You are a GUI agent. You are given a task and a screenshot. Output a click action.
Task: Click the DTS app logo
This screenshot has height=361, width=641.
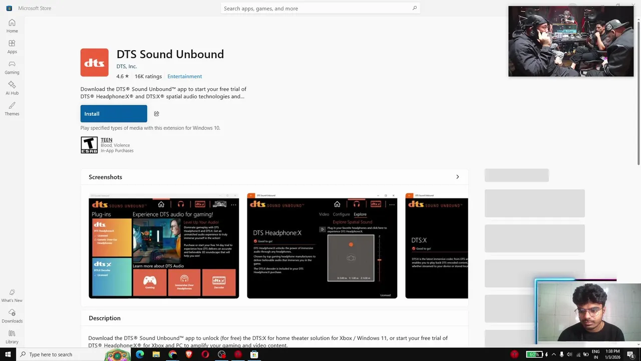click(x=94, y=63)
